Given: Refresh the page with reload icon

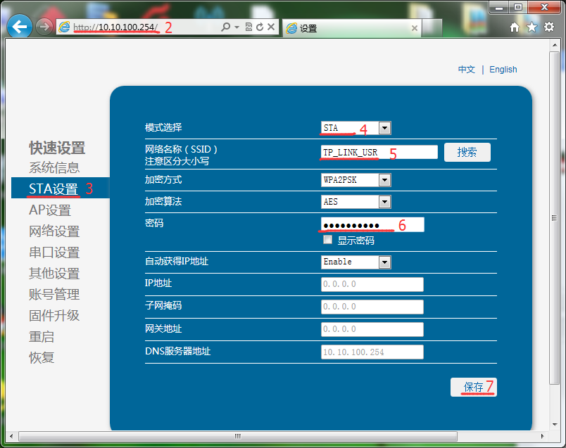Looking at the screenshot, I should pyautogui.click(x=260, y=27).
